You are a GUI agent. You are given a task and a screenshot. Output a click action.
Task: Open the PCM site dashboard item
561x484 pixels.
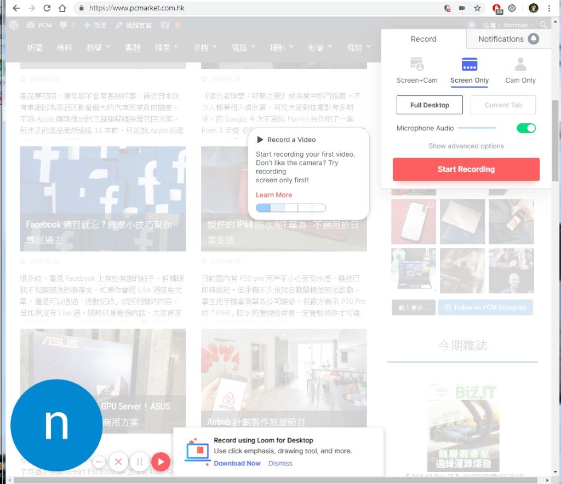(x=39, y=25)
